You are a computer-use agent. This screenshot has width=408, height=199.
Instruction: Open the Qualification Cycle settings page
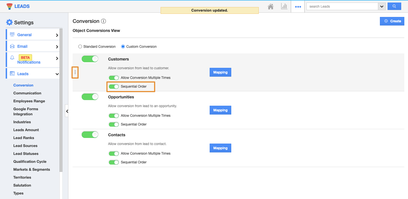coord(30,162)
